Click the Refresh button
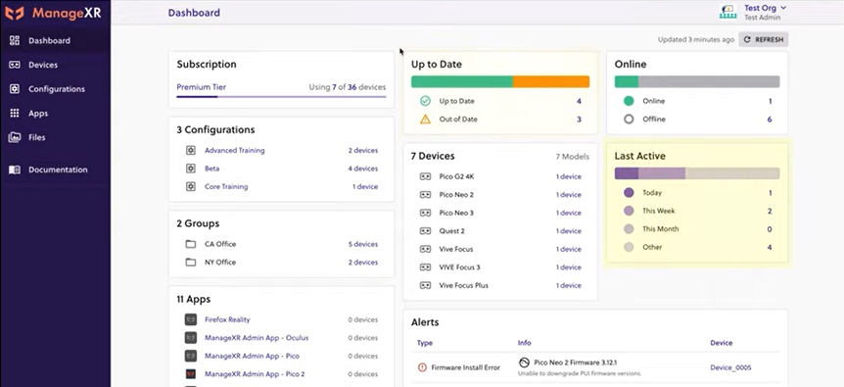 click(x=764, y=39)
